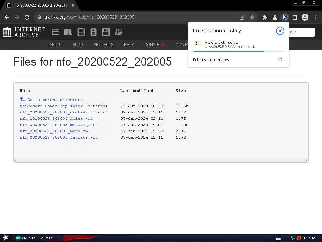Select the nfo_20200522_202005 directory listing tab
Screen dimensions: 322x242
tap(40, 5)
